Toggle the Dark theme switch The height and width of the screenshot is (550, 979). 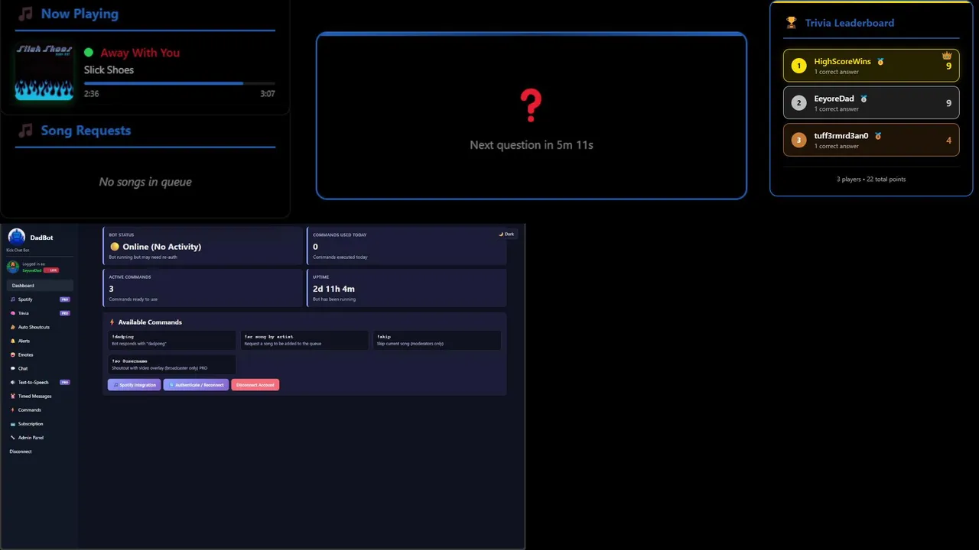[x=506, y=234]
